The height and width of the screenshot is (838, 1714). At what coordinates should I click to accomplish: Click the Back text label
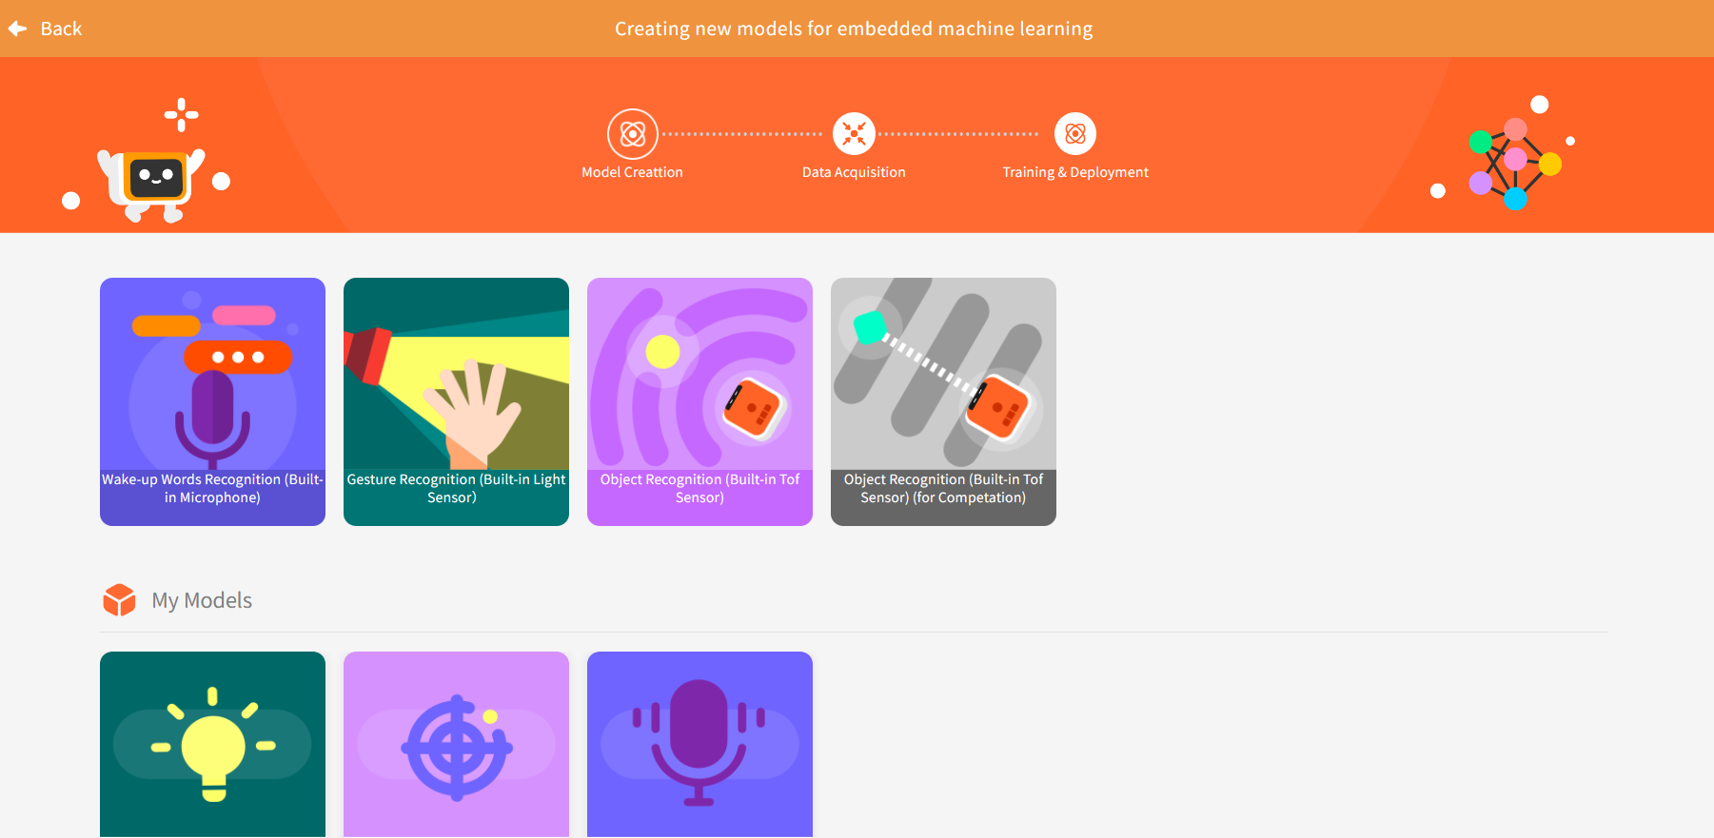[61, 29]
